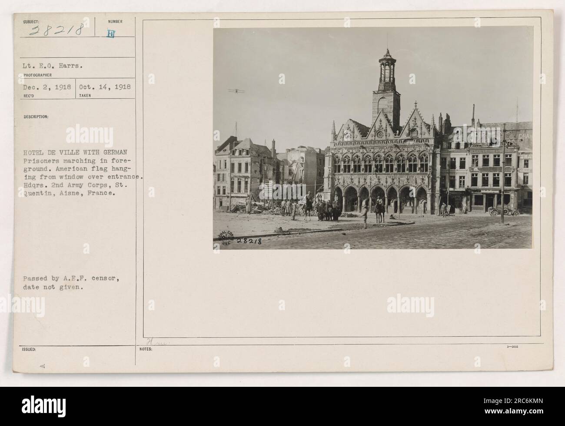Click the Signal Corps seal on the photo
The image size is (565, 426).
tap(225, 238)
